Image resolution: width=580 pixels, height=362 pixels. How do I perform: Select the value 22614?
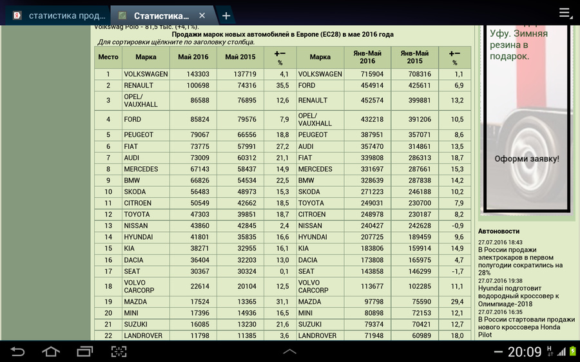[x=200, y=287]
